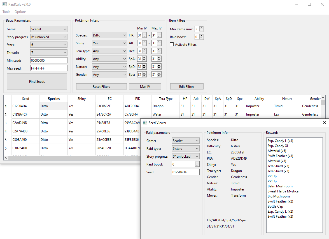Image resolution: width=329 pixels, height=239 pixels.
Task: Select seed 02A7A48B in results table
Action: coord(25,131)
